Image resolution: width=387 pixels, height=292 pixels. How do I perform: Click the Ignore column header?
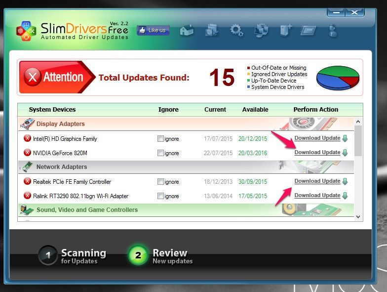tap(168, 110)
